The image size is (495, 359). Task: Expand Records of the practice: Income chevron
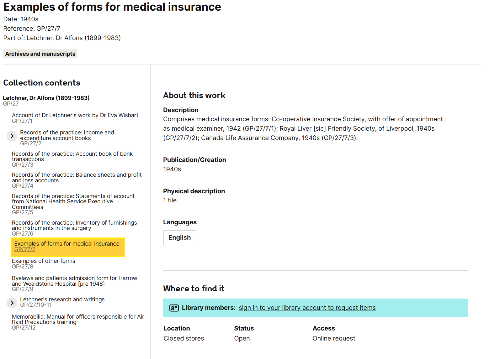[x=12, y=136]
